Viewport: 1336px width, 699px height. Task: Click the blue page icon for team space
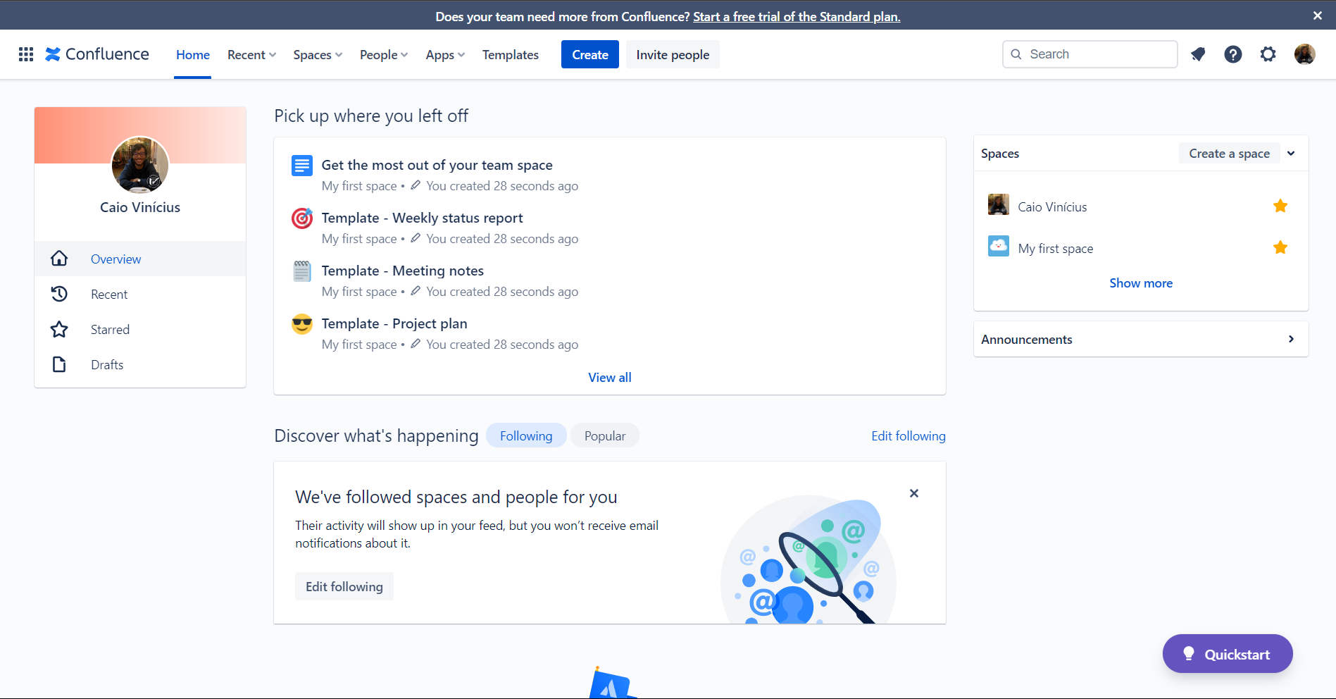tap(302, 166)
